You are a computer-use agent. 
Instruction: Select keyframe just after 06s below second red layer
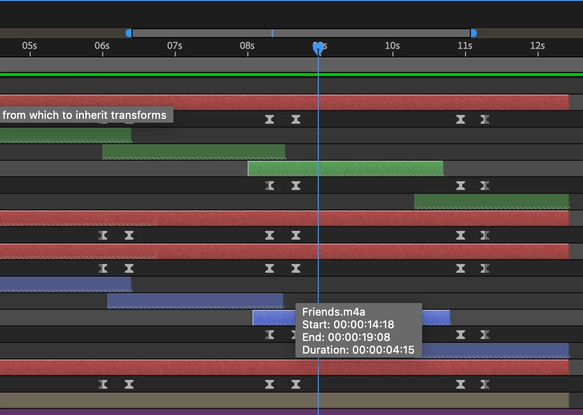[x=129, y=235]
